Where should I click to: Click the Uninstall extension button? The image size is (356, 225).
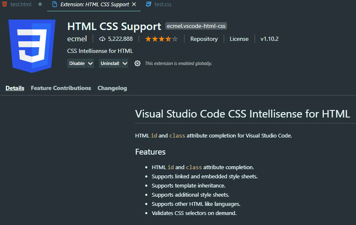click(x=110, y=63)
